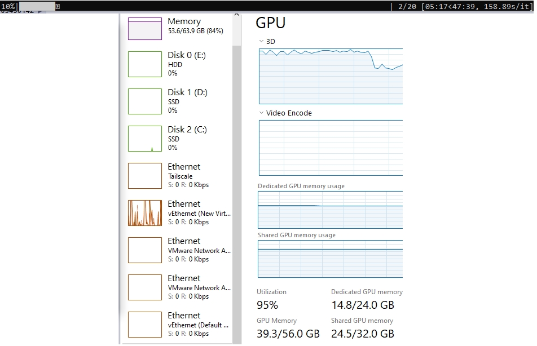Screen dimensions: 537x346
Task: Select second VMware Network Adapter graph
Action: point(145,287)
